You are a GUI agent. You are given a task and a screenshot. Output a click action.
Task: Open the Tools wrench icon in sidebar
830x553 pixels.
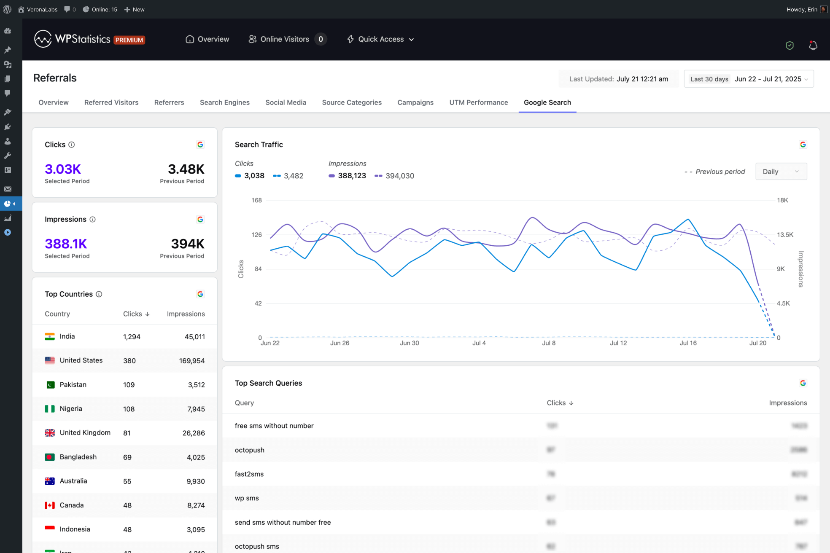(x=8, y=156)
